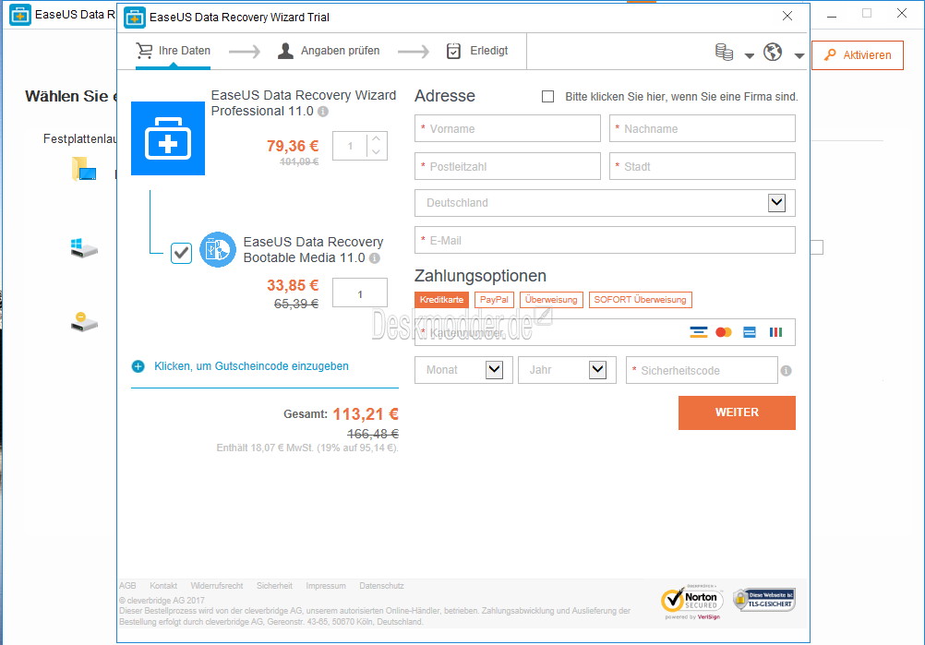Image resolution: width=925 pixels, height=645 pixels.
Task: Focus the Nachname input field
Action: tap(702, 128)
